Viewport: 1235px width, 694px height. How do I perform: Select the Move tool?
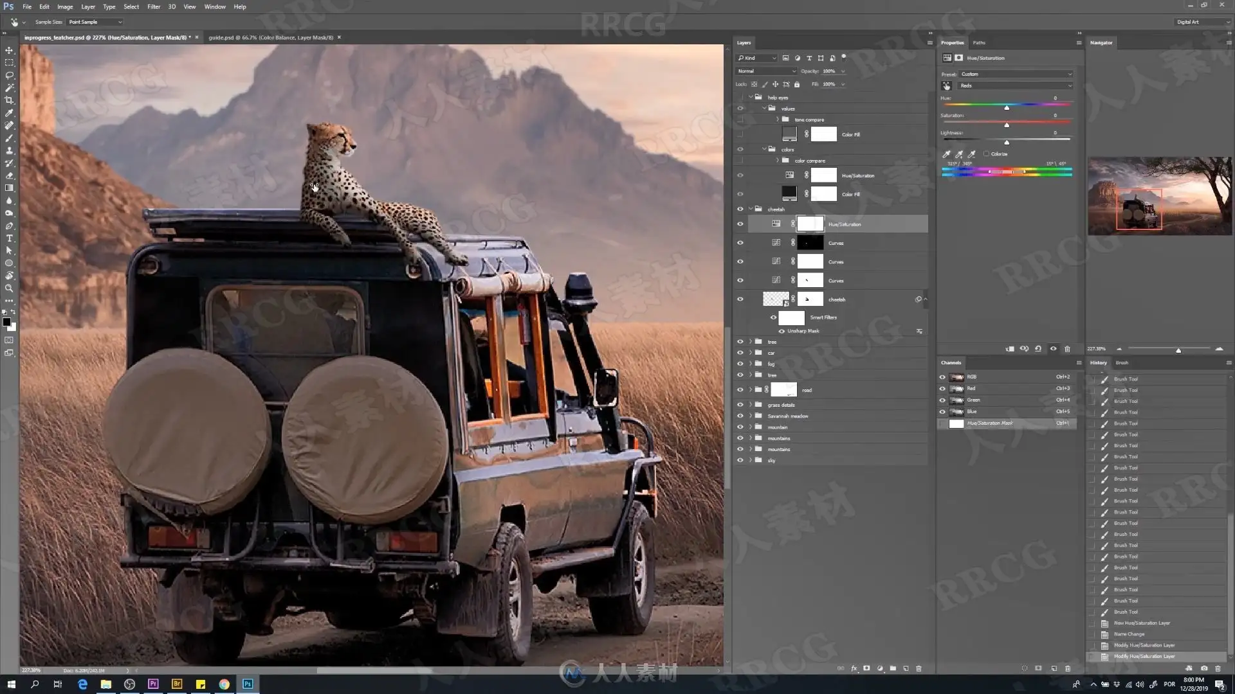point(9,50)
